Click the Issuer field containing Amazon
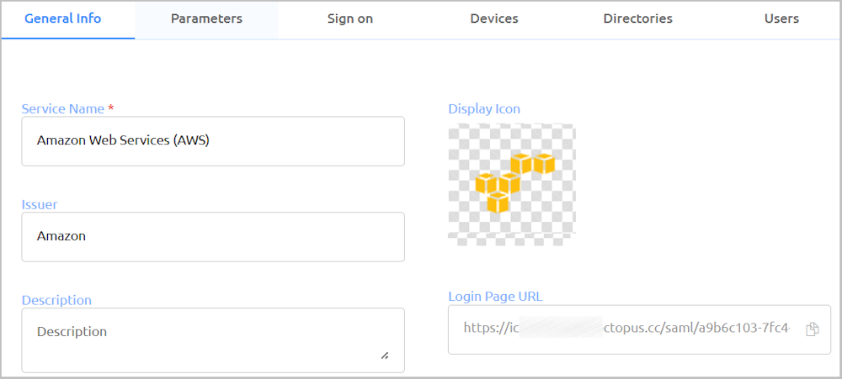 [213, 236]
